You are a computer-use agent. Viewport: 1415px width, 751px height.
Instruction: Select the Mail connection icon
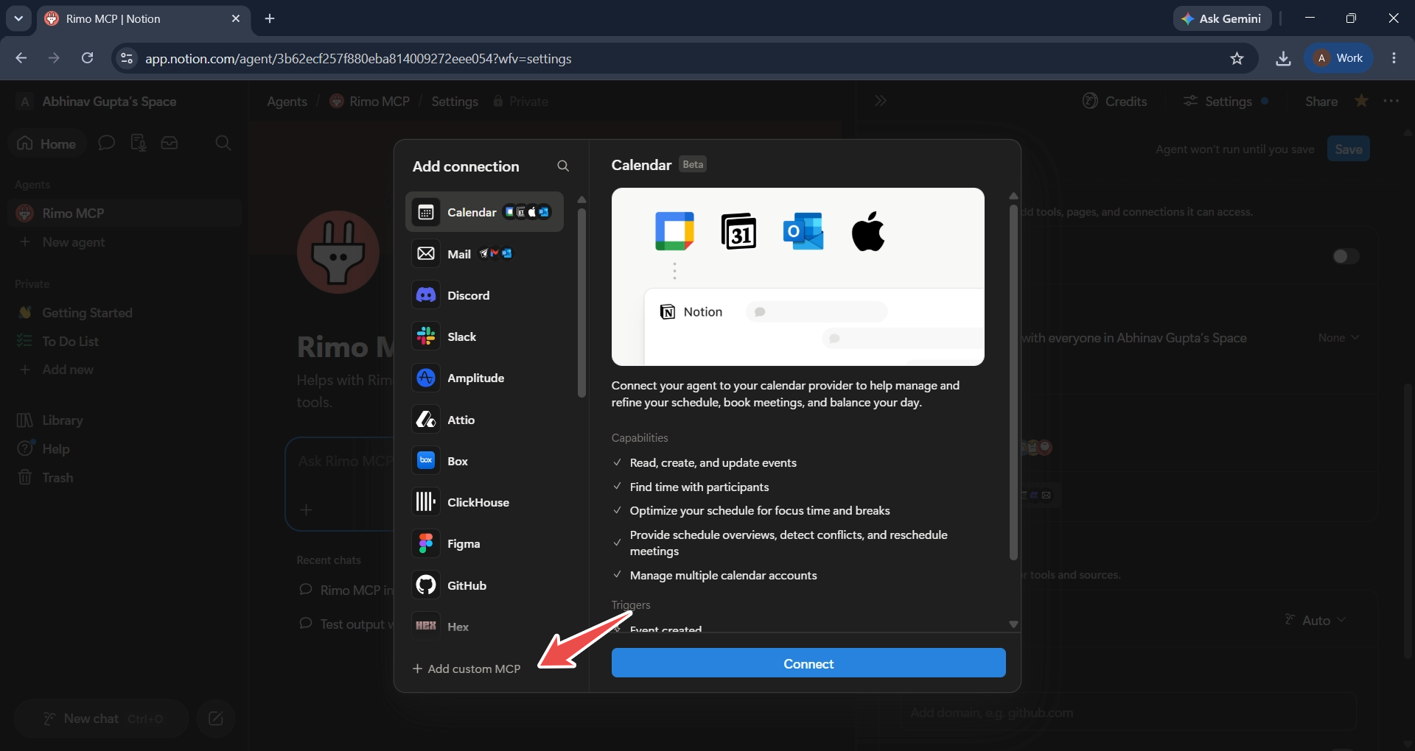[426, 253]
